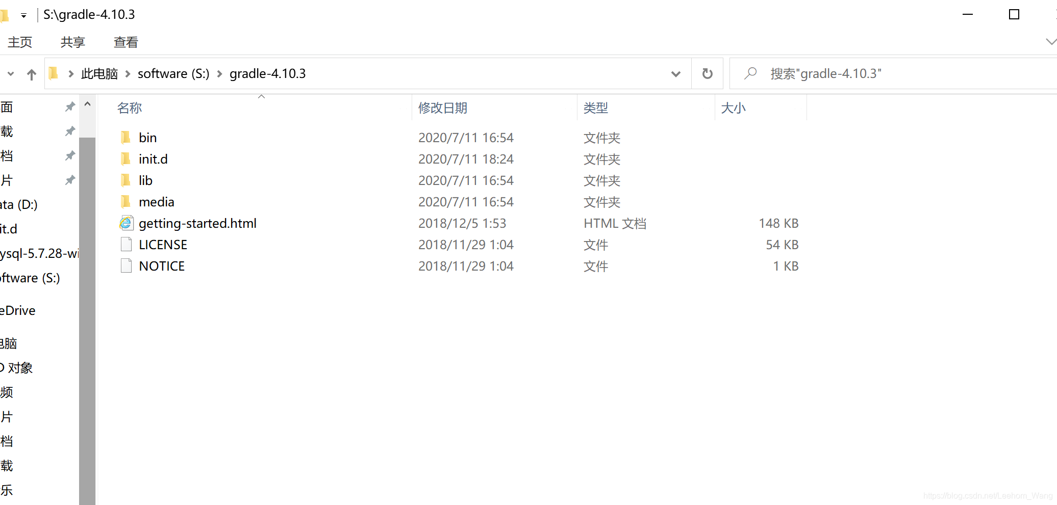Navigate to software (S:) breadcrumb

point(173,74)
